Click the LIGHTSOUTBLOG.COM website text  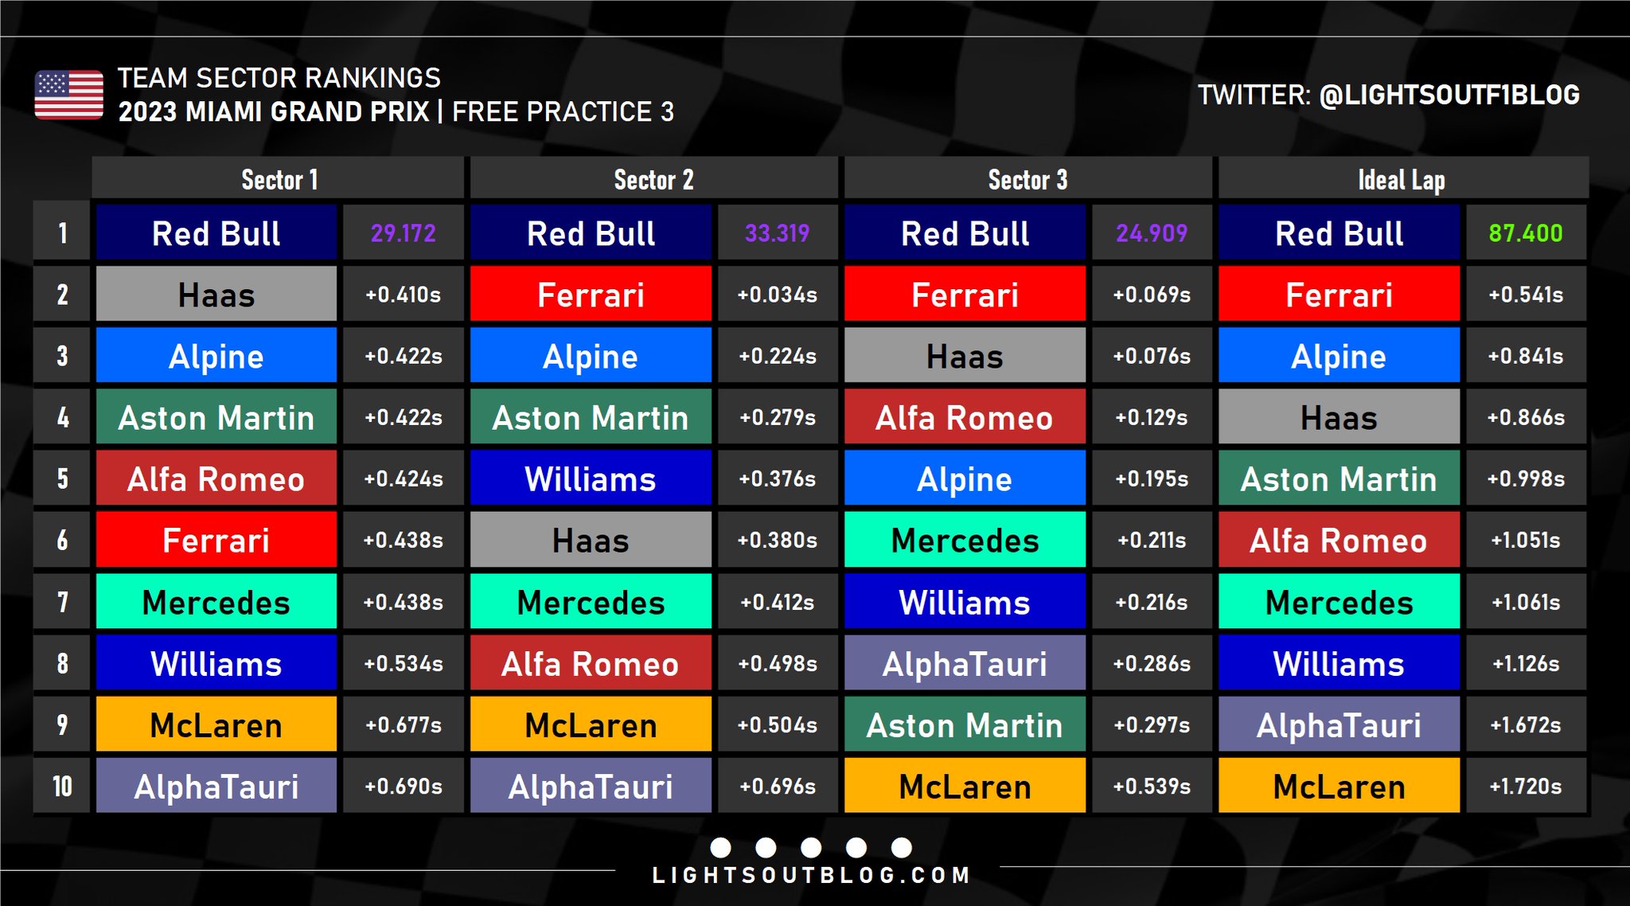pos(812,876)
